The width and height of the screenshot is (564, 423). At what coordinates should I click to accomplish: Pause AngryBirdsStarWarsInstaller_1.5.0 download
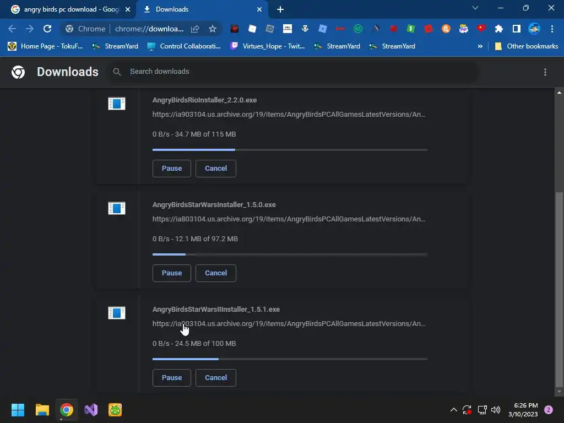pyautogui.click(x=172, y=273)
